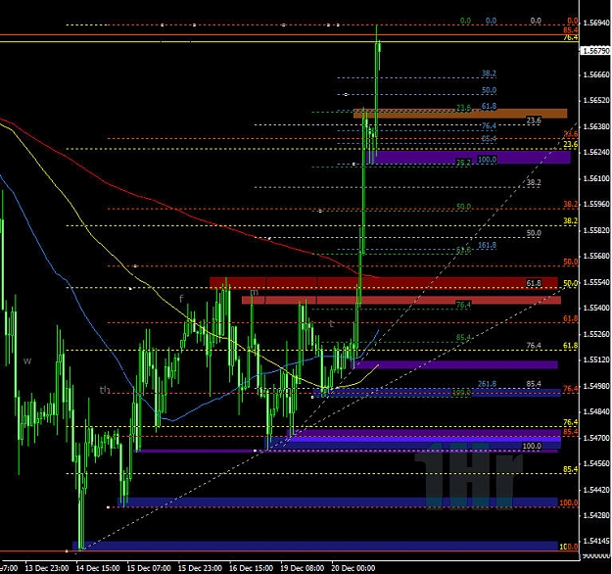Click the 1.56520 price axis label
Screen dimensions: 612x574
596,100
